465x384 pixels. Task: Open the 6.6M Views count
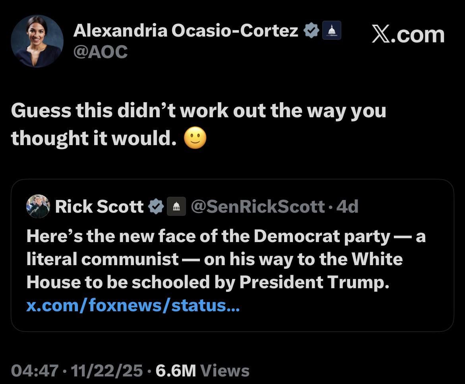pos(203,371)
